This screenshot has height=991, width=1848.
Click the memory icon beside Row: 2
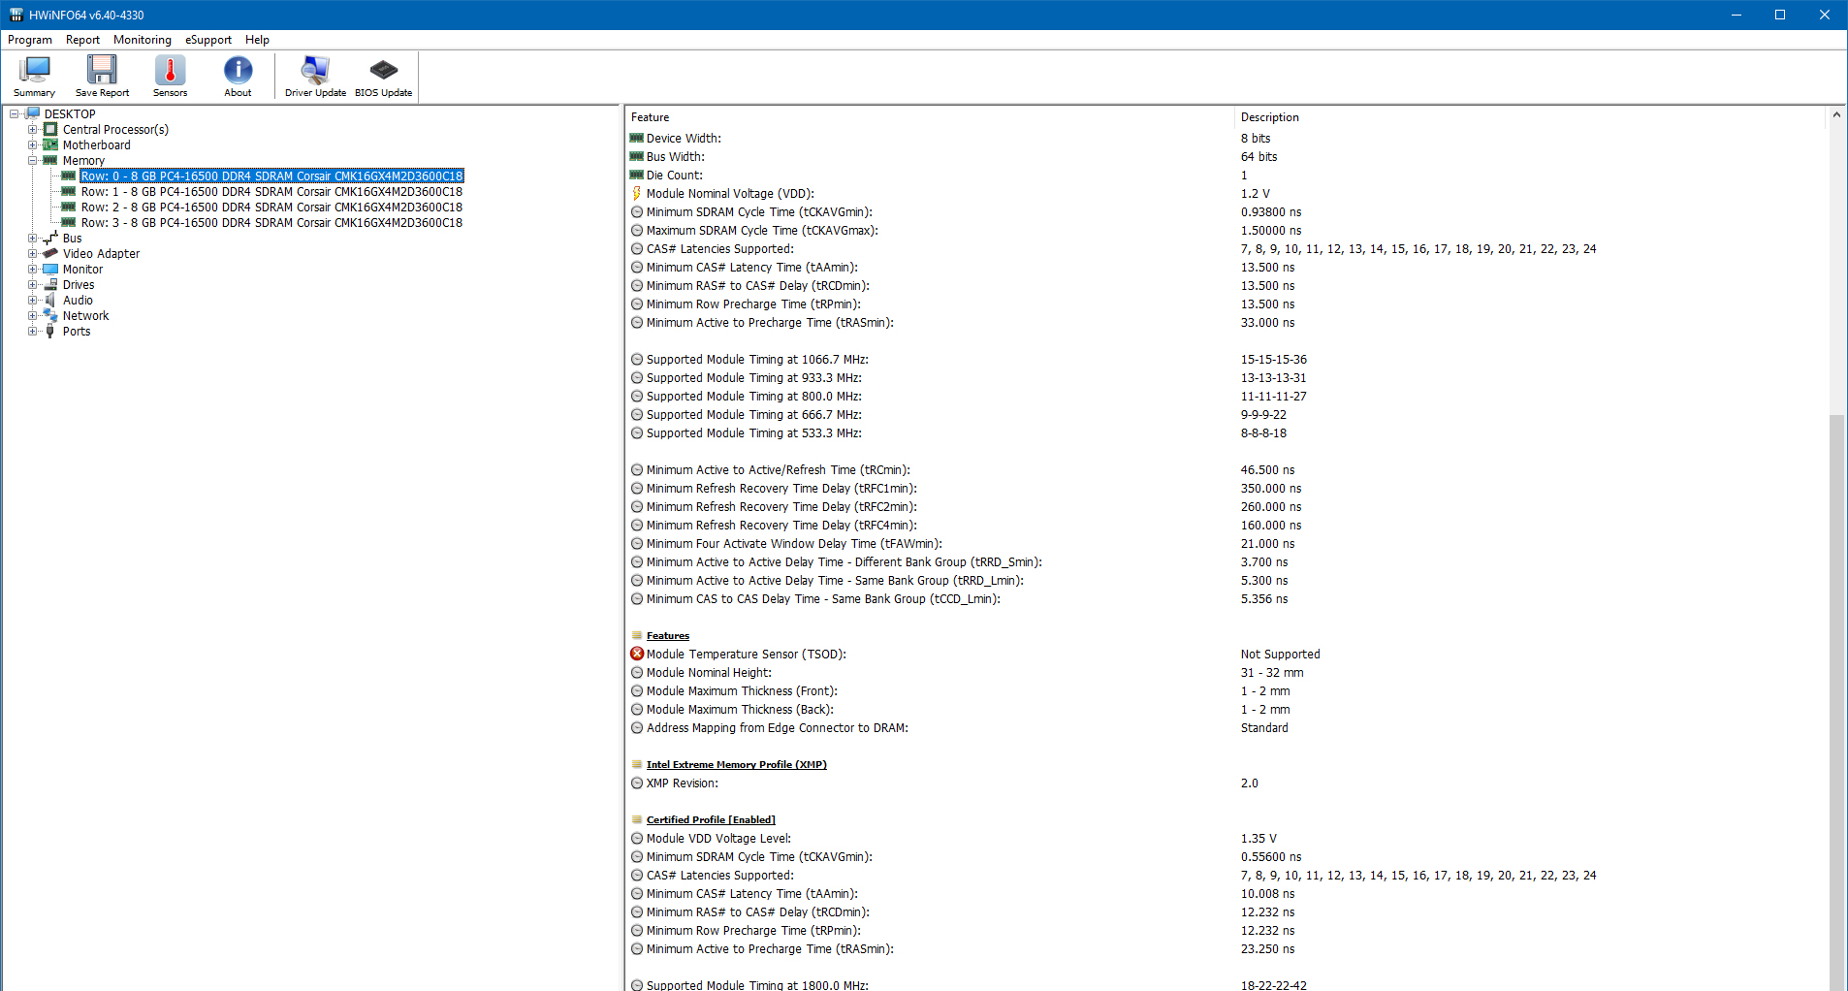(69, 207)
